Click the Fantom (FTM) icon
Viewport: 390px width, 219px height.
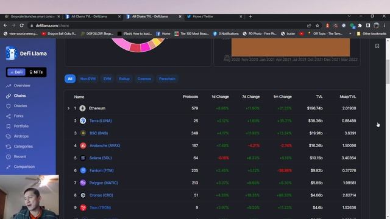click(83, 170)
